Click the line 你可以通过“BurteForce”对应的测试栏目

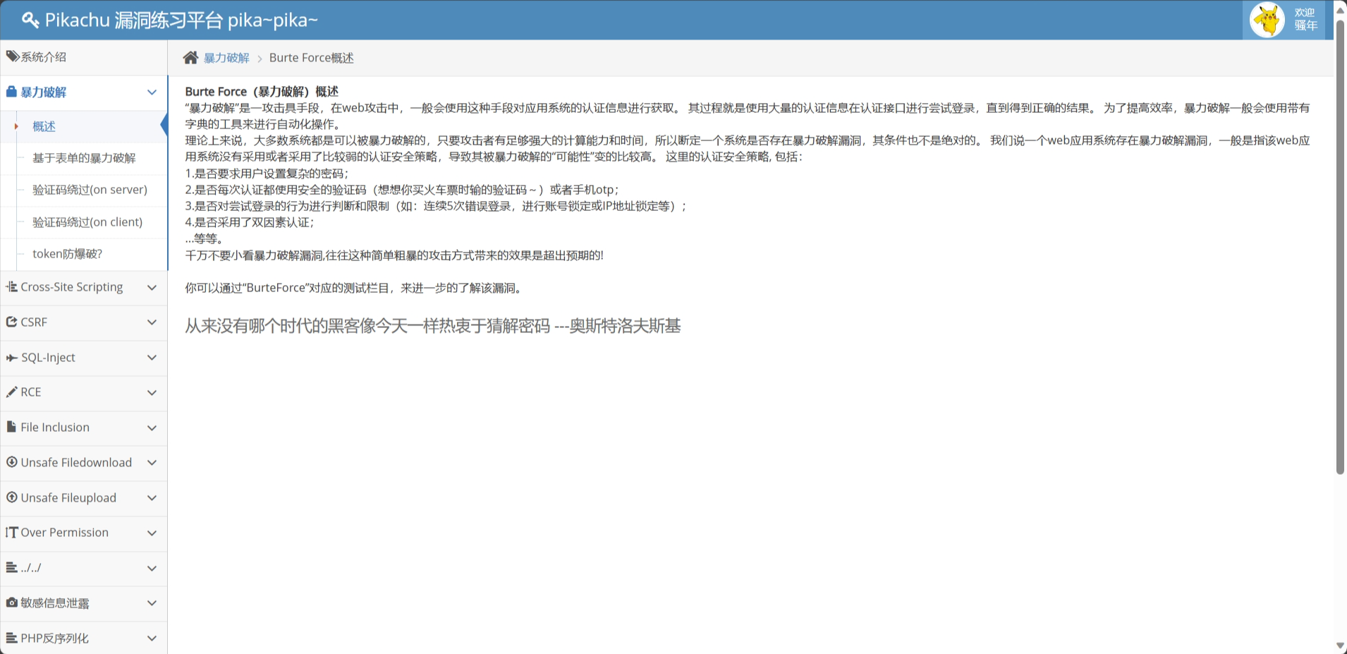(355, 288)
